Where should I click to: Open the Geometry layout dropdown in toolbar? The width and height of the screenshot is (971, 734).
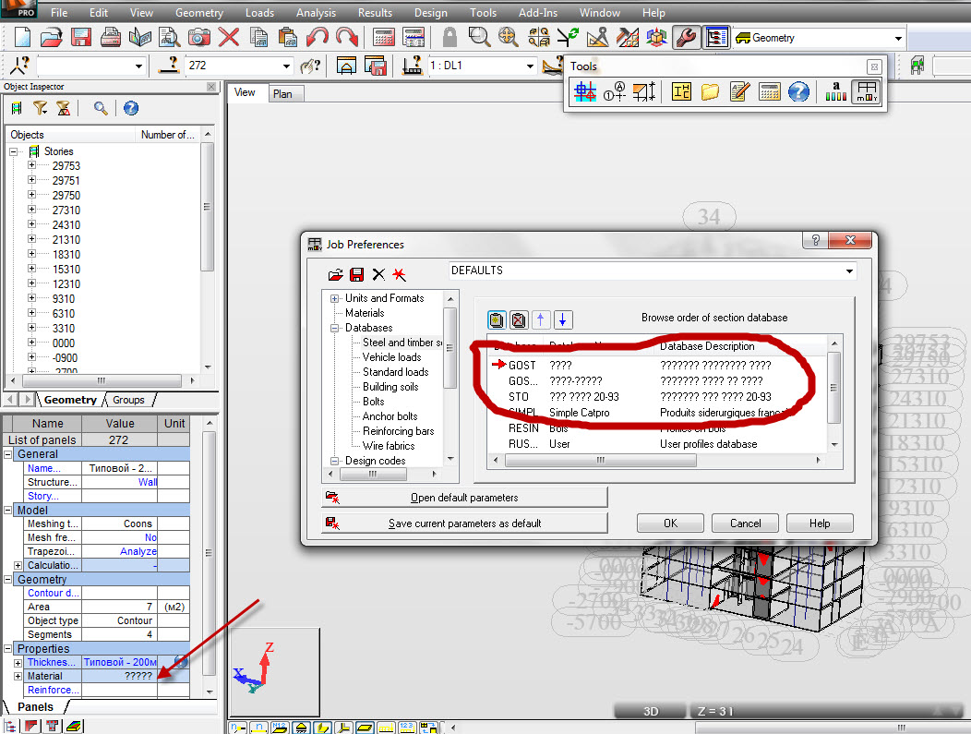[898, 38]
